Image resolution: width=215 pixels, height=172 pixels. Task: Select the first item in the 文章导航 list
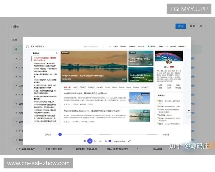45,59
